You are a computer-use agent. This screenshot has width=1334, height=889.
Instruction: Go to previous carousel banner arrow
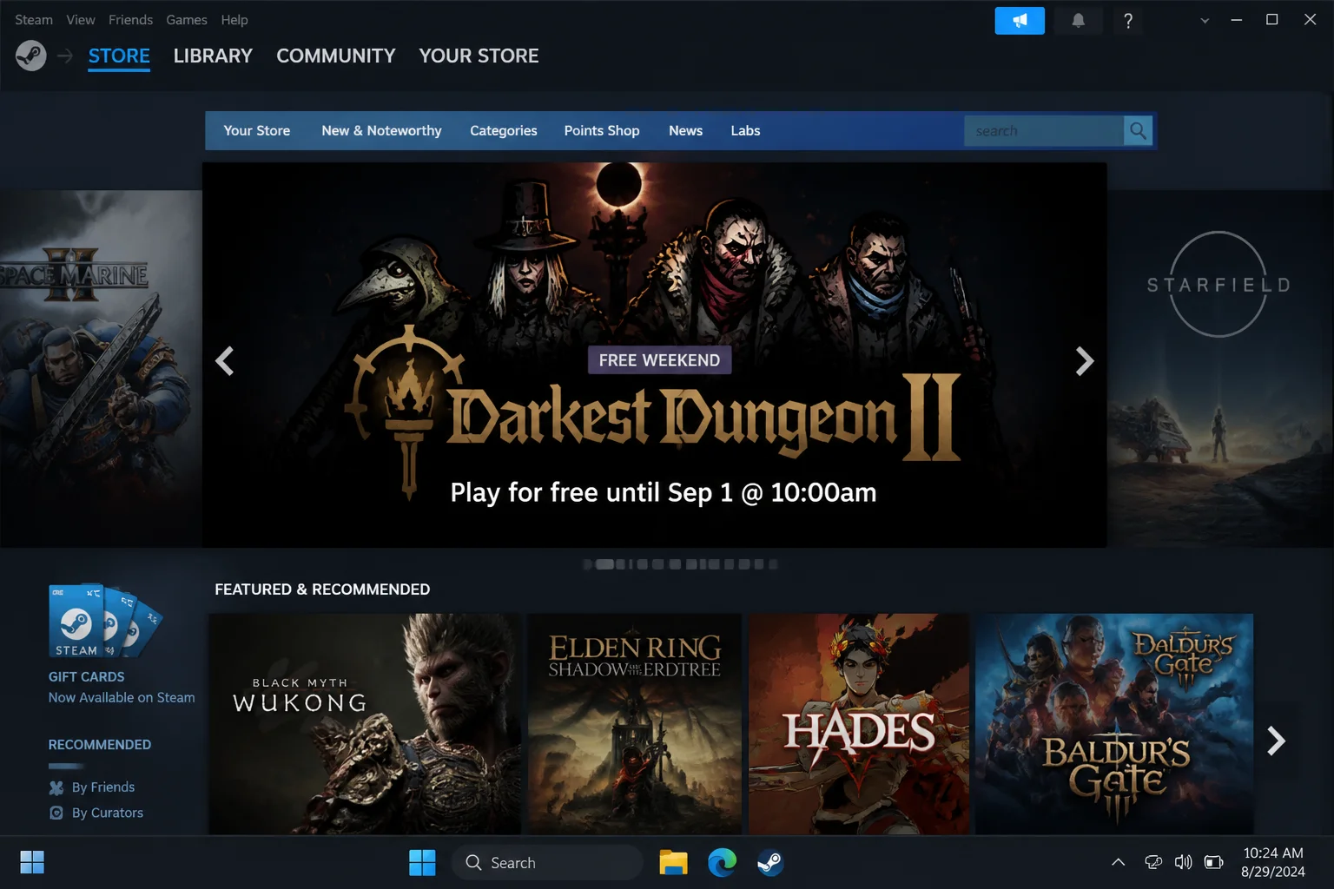[x=225, y=360]
